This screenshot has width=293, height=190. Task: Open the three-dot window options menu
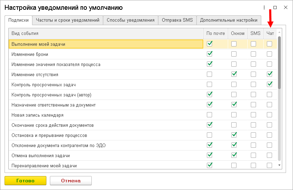[x=264, y=7]
